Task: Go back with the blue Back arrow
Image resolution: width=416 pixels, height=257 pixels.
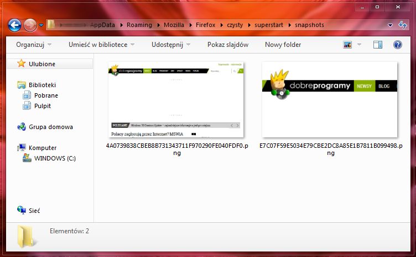Action: click(14, 25)
